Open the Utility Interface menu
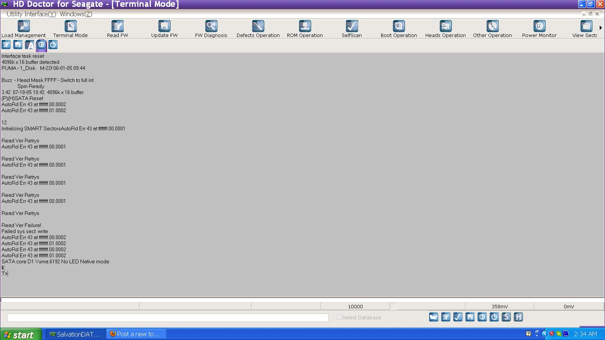605x340 pixels. tap(31, 14)
